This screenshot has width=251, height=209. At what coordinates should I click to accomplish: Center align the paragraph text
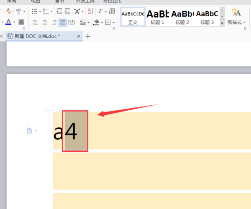tap(45, 23)
